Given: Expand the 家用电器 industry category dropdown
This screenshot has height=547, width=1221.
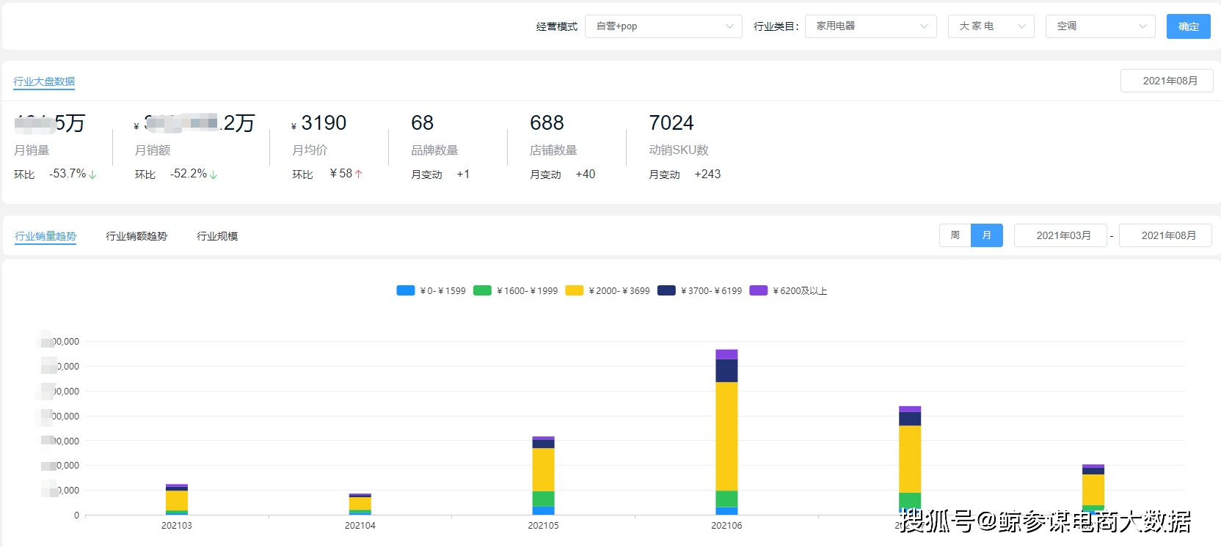Looking at the screenshot, I should pos(870,26).
